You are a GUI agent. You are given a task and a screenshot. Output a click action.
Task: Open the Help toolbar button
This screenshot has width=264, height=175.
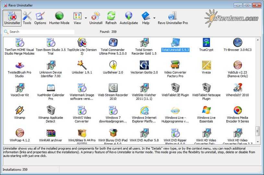pyautogui.click(x=146, y=18)
